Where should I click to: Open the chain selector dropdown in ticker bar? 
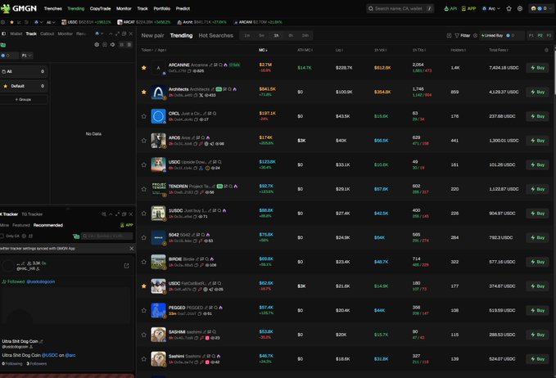pos(38,22)
